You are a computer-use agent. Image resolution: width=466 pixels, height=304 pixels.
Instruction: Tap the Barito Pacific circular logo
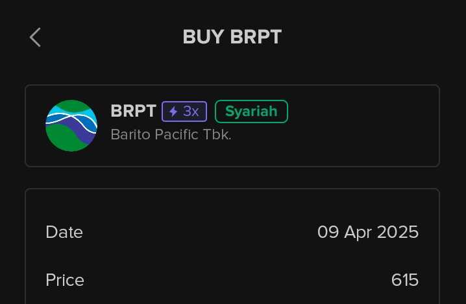pos(71,126)
